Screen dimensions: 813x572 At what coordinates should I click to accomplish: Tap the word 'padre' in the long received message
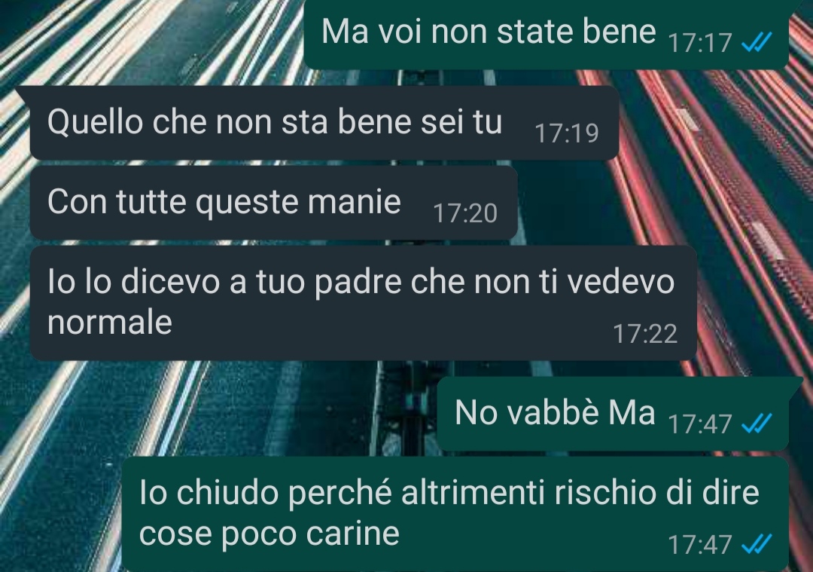click(358, 283)
